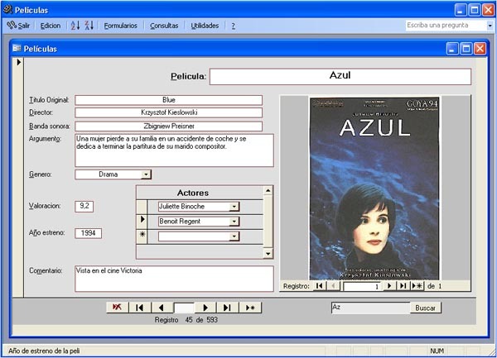Open the question mark help menu
This screenshot has width=497, height=358.
pos(234,26)
